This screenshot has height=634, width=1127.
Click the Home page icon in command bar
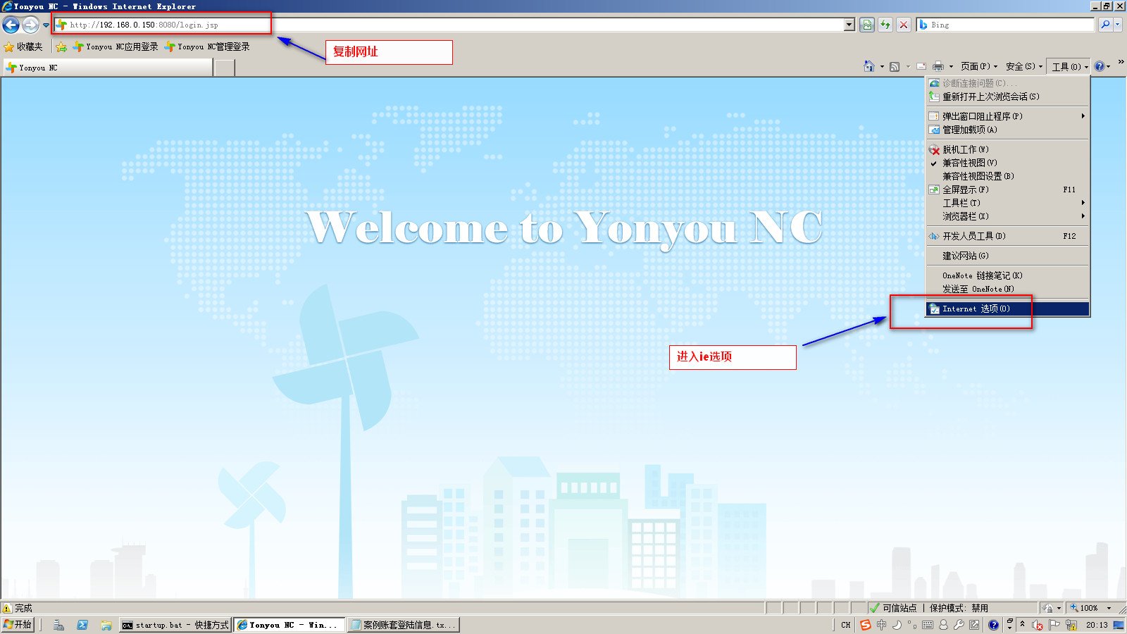pyautogui.click(x=869, y=66)
